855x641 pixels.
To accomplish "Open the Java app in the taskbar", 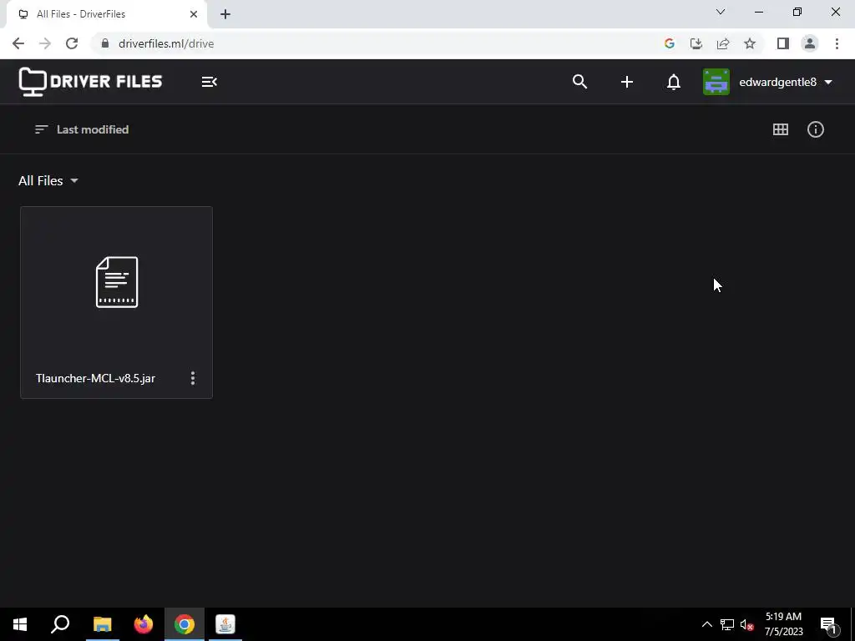I will point(225,624).
